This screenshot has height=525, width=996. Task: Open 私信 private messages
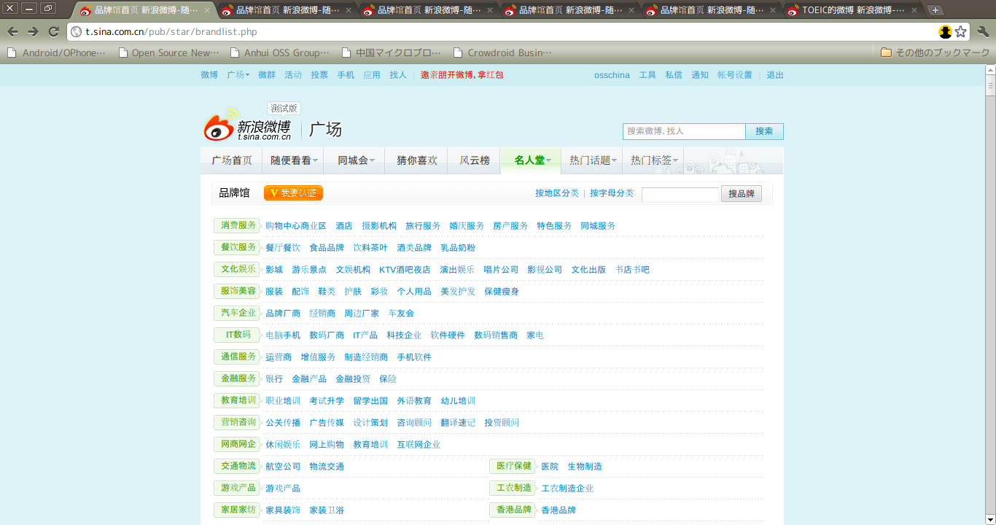(x=674, y=75)
